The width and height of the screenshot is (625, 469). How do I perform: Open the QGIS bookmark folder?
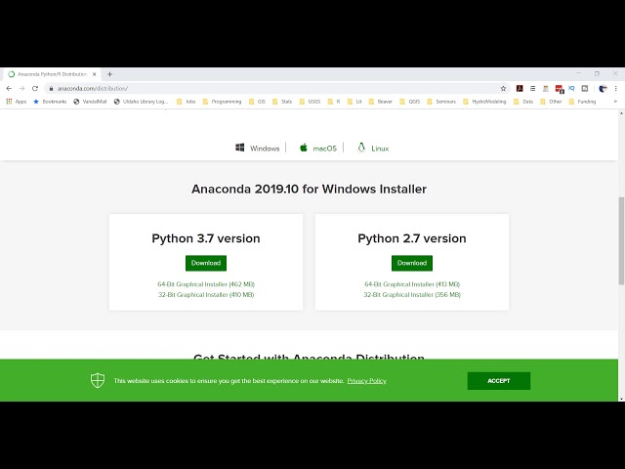click(410, 102)
